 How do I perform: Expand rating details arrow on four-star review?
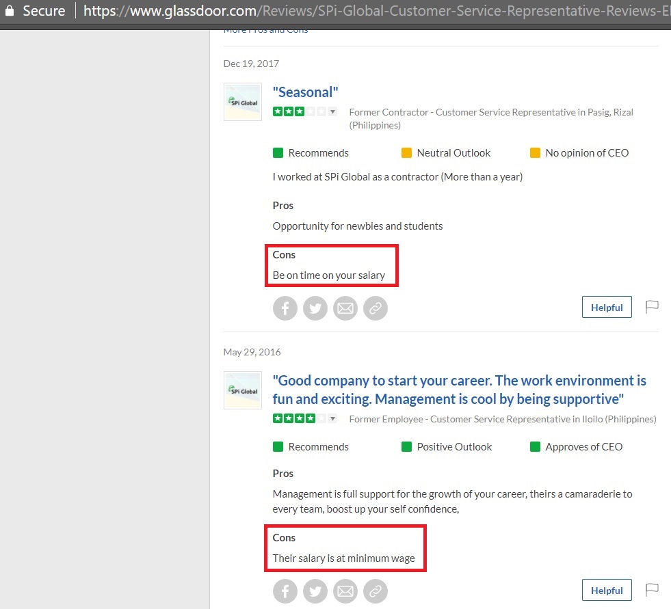point(332,418)
